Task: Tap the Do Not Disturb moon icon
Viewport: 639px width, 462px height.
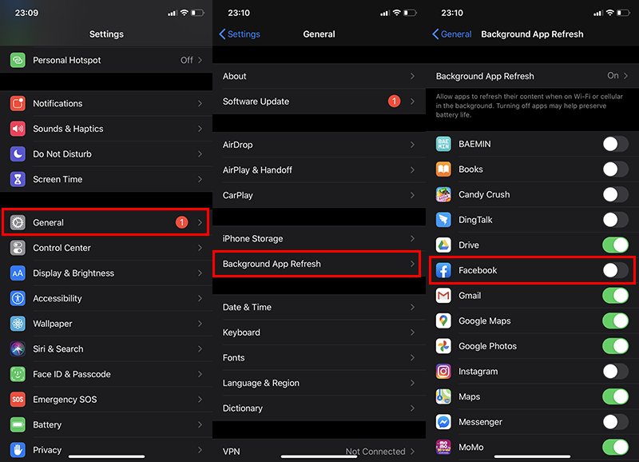Action: coord(18,153)
